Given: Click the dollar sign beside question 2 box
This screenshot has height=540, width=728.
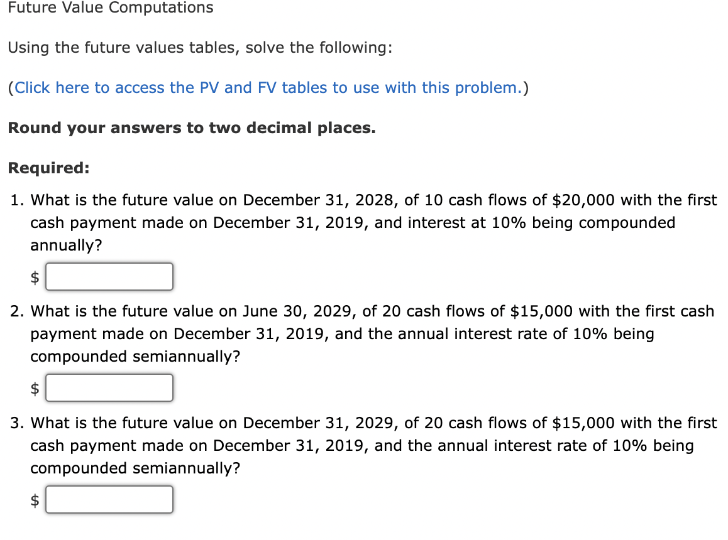Looking at the screenshot, I should click(35, 387).
